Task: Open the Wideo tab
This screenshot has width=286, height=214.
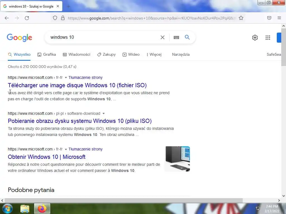Action: (131, 54)
